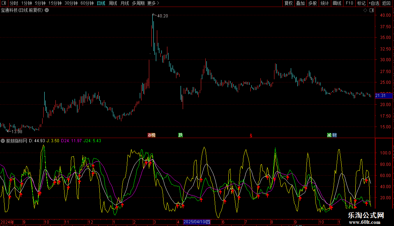Click the D: 44.93 indicator value
Viewport: 394px width, 226px height.
click(x=37, y=141)
